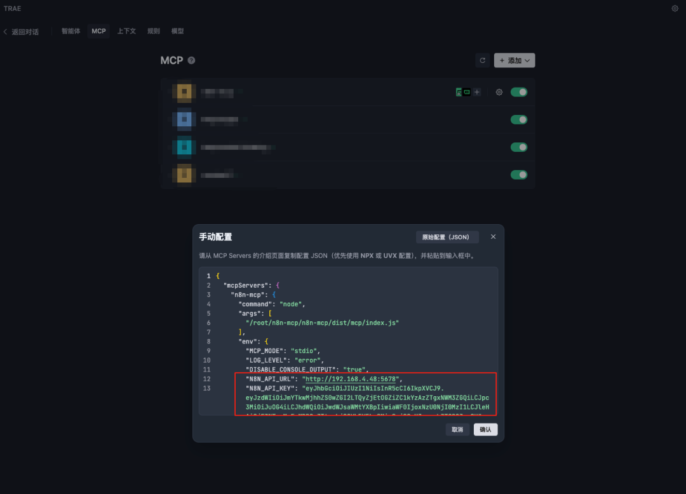686x494 pixels.
Task: Open the 添加 dropdown menu
Action: [x=514, y=60]
